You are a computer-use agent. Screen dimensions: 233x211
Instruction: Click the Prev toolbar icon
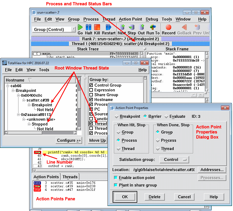pyautogui.click(x=197, y=27)
